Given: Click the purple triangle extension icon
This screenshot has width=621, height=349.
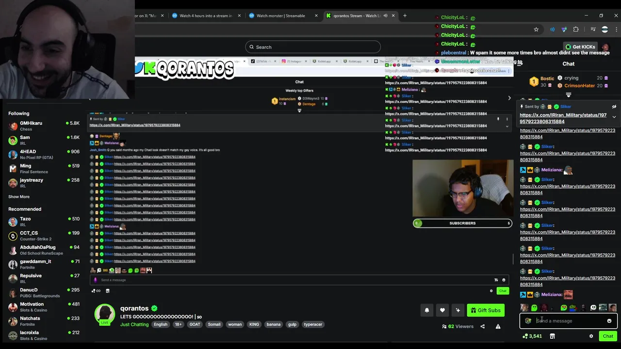Looking at the screenshot, I should (564, 30).
